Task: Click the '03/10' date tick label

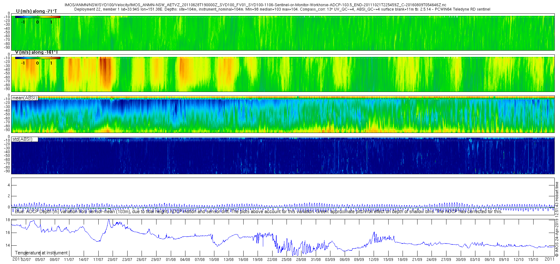Action: pyautogui.click(x=475, y=260)
